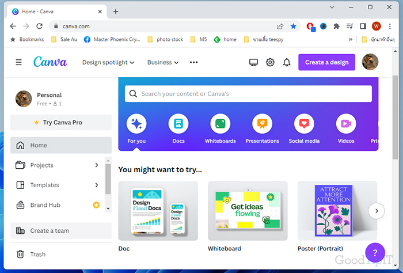Screen dimensions: 403x273
Task: Open the tab search down arrow
Action: tap(332, 7)
